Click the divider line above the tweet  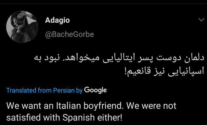(103, 4)
